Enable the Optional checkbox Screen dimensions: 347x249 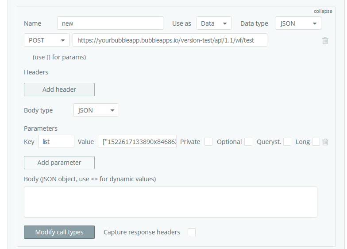[x=248, y=142]
